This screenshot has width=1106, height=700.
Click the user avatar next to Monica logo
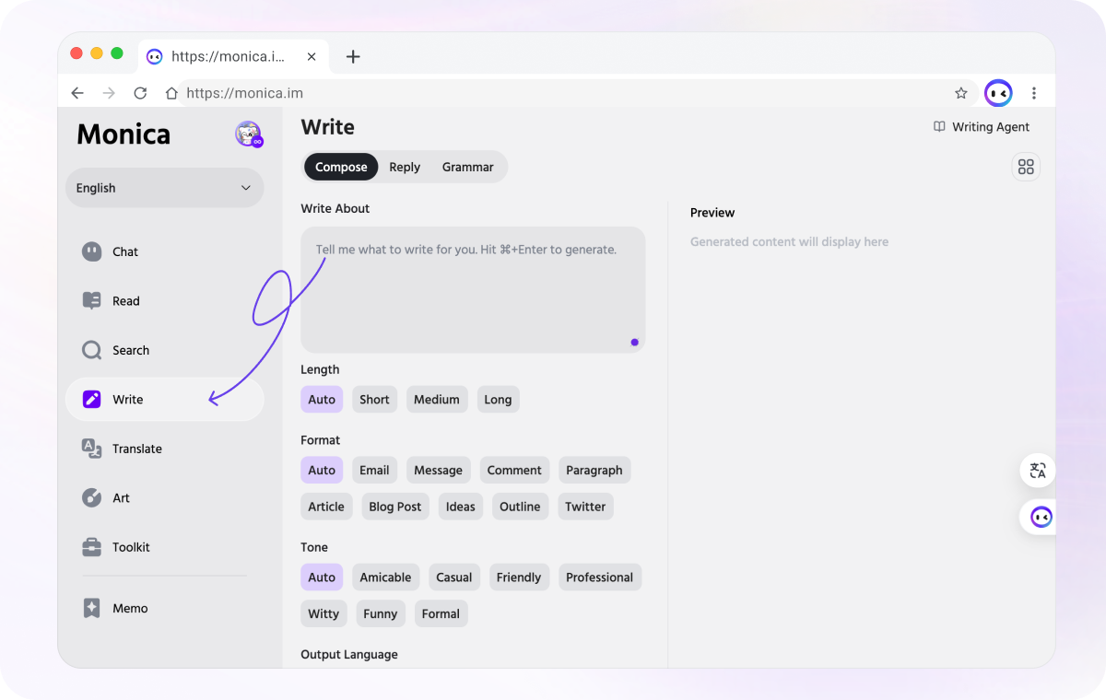248,134
